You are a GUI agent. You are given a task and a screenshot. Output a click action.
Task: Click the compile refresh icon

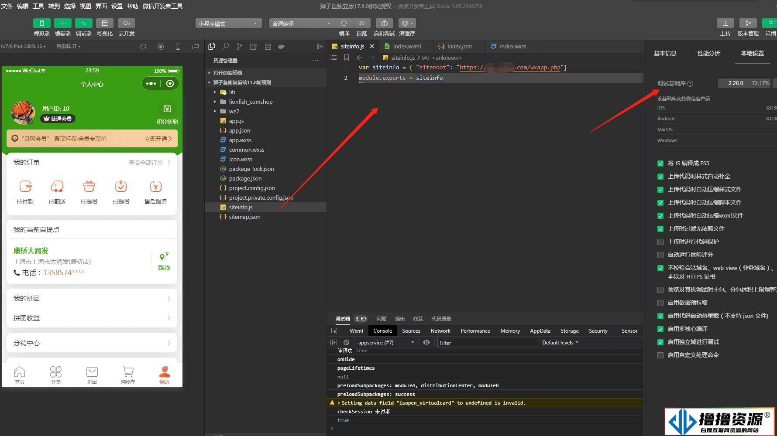(x=344, y=23)
